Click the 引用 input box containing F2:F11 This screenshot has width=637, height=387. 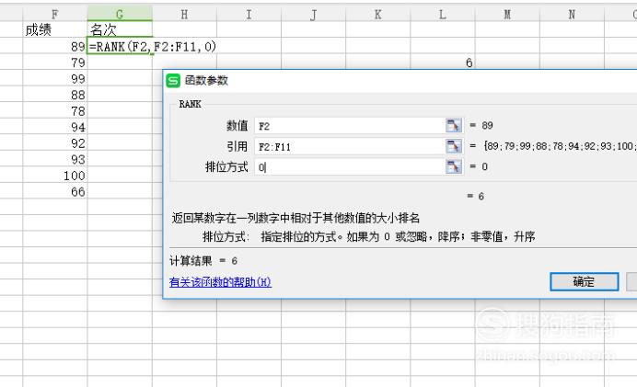click(348, 146)
